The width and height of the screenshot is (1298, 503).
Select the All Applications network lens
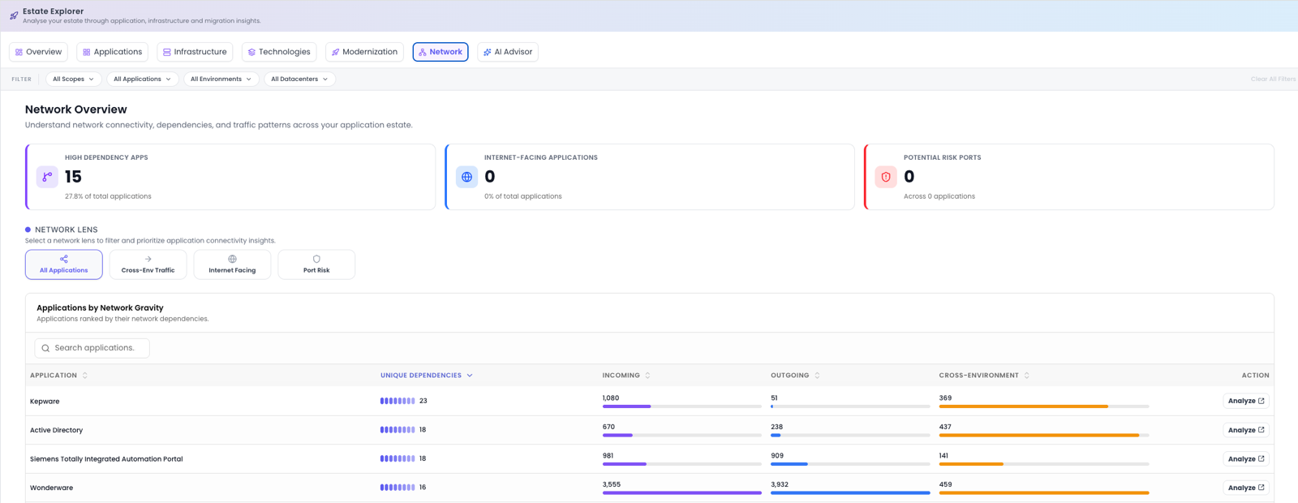tap(64, 264)
